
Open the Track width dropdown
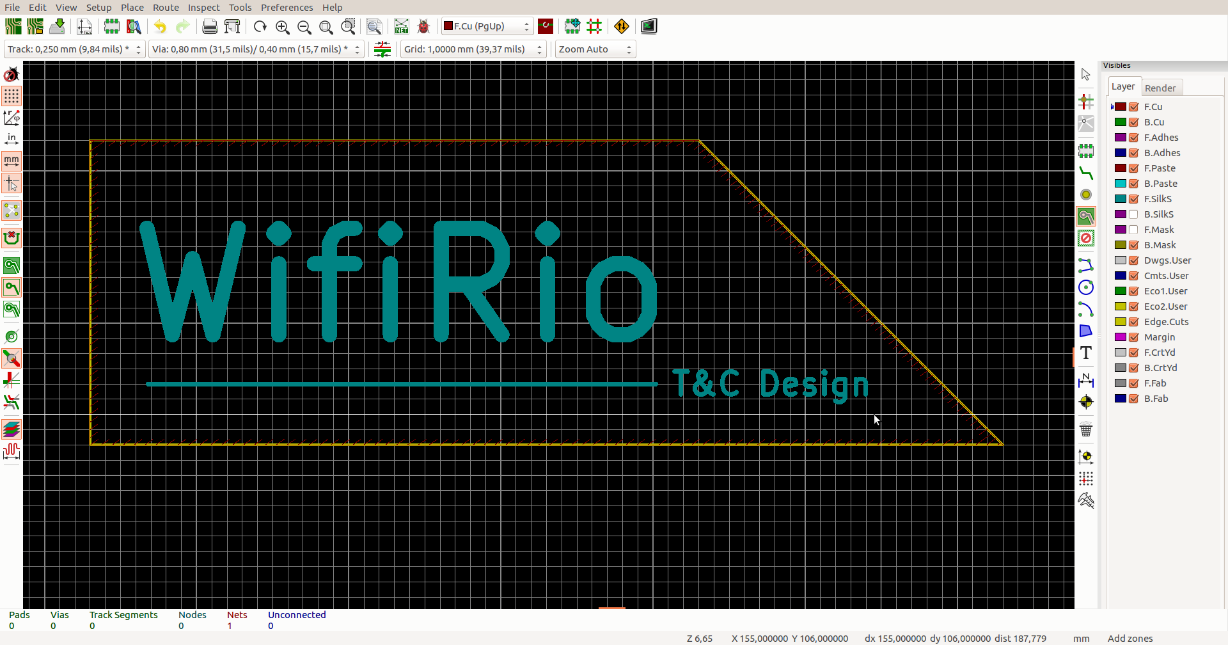pos(74,49)
